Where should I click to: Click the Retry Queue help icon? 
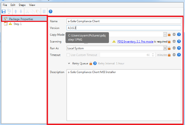click(95, 63)
